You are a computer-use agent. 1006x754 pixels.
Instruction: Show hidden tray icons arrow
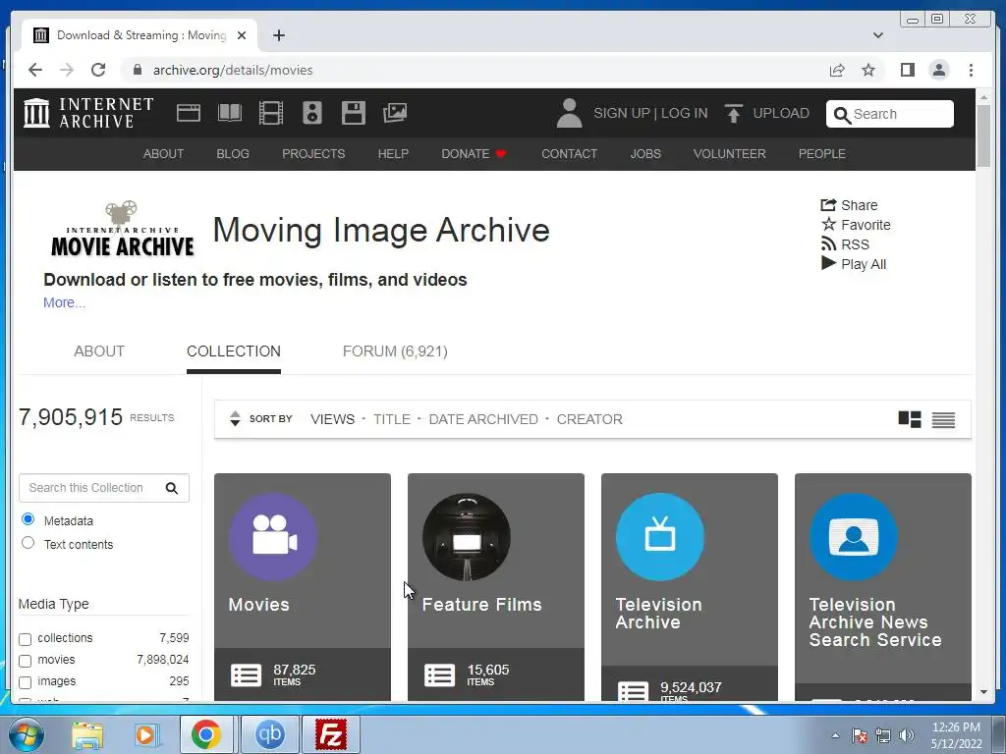click(835, 736)
